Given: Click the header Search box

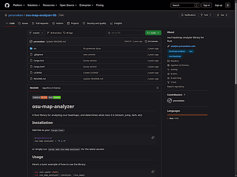Looking at the screenshot, I should point(185,5).
